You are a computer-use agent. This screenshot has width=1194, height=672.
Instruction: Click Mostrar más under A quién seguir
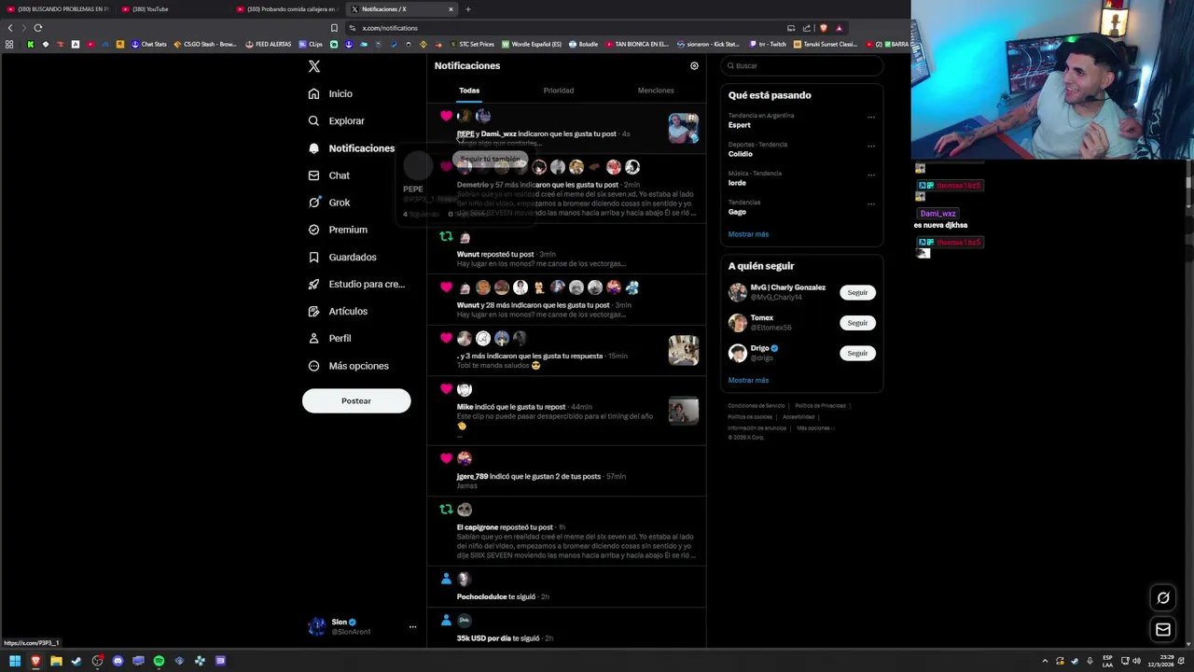pyautogui.click(x=748, y=381)
